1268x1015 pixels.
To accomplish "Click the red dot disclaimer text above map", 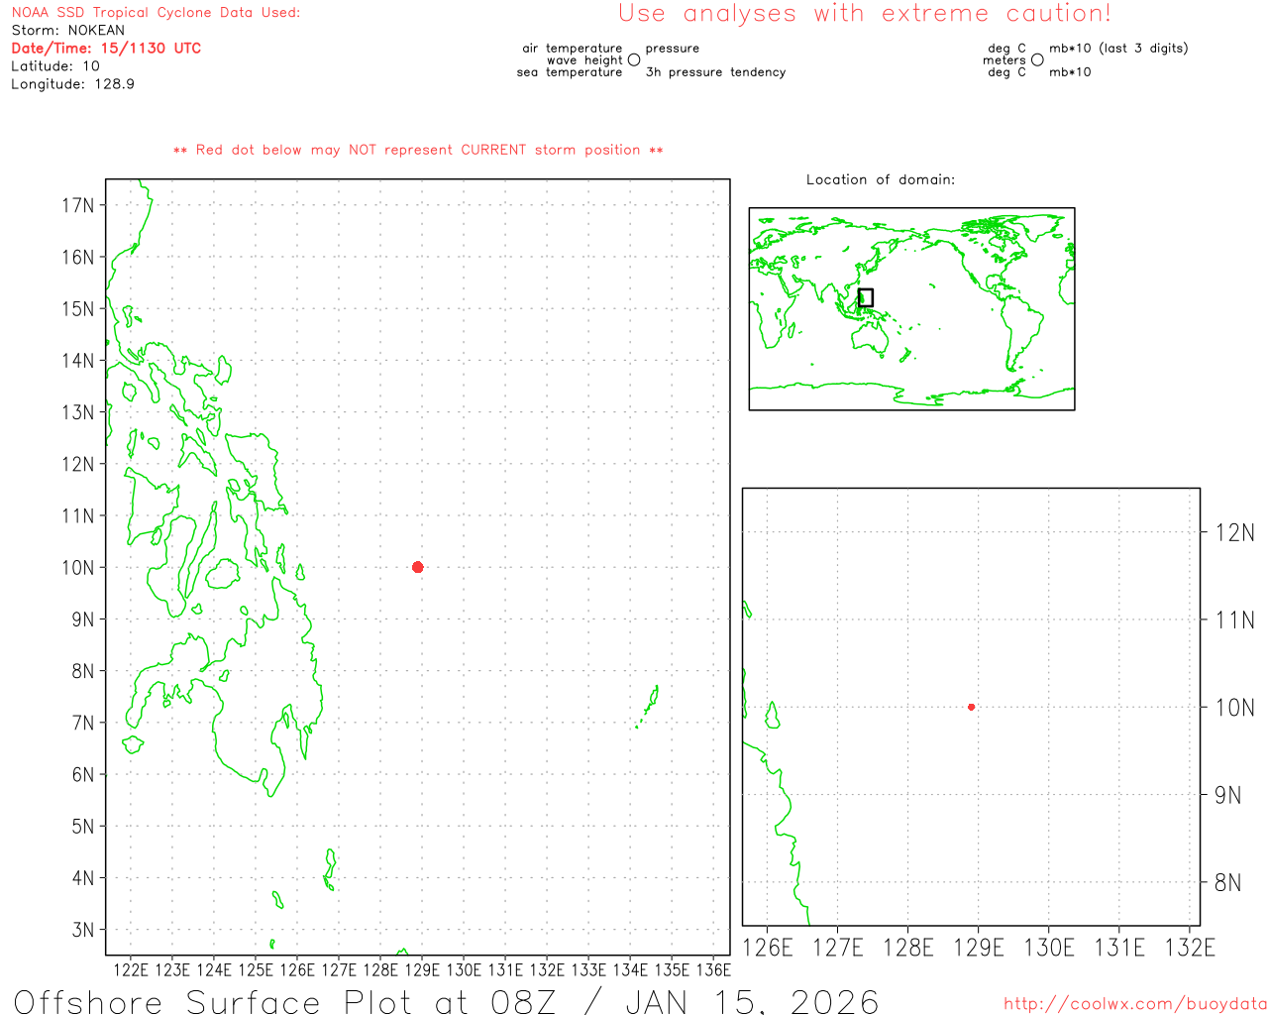I will (x=418, y=151).
